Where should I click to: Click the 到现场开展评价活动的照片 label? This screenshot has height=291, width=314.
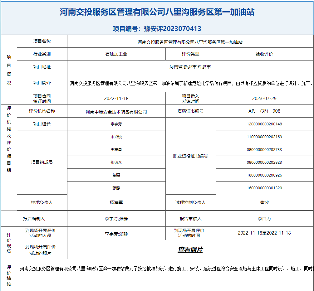point(41,250)
